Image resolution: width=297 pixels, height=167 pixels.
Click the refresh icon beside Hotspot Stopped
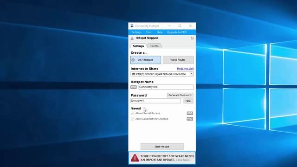click(x=192, y=38)
